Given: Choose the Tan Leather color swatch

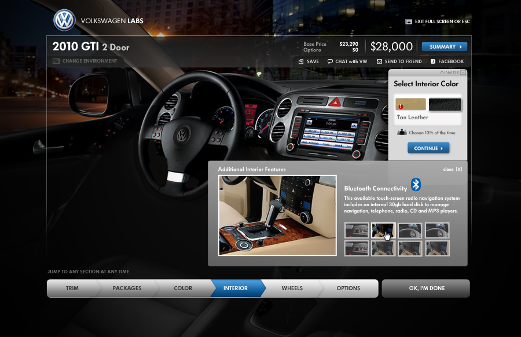Looking at the screenshot, I should click(x=410, y=104).
